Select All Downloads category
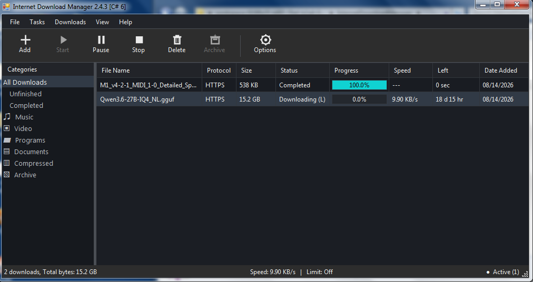Image resolution: width=533 pixels, height=282 pixels. (x=47, y=82)
